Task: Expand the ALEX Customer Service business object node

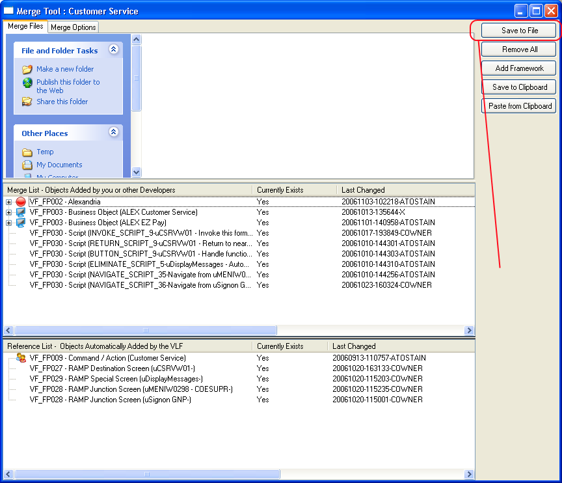Action: tap(8, 213)
